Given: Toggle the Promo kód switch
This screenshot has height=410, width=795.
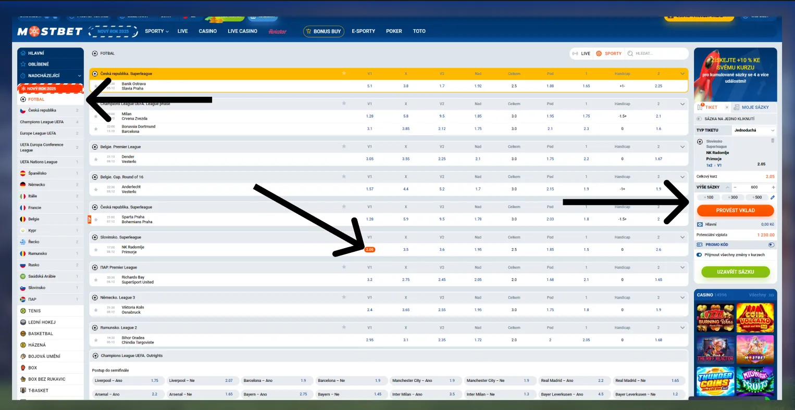Looking at the screenshot, I should point(772,245).
